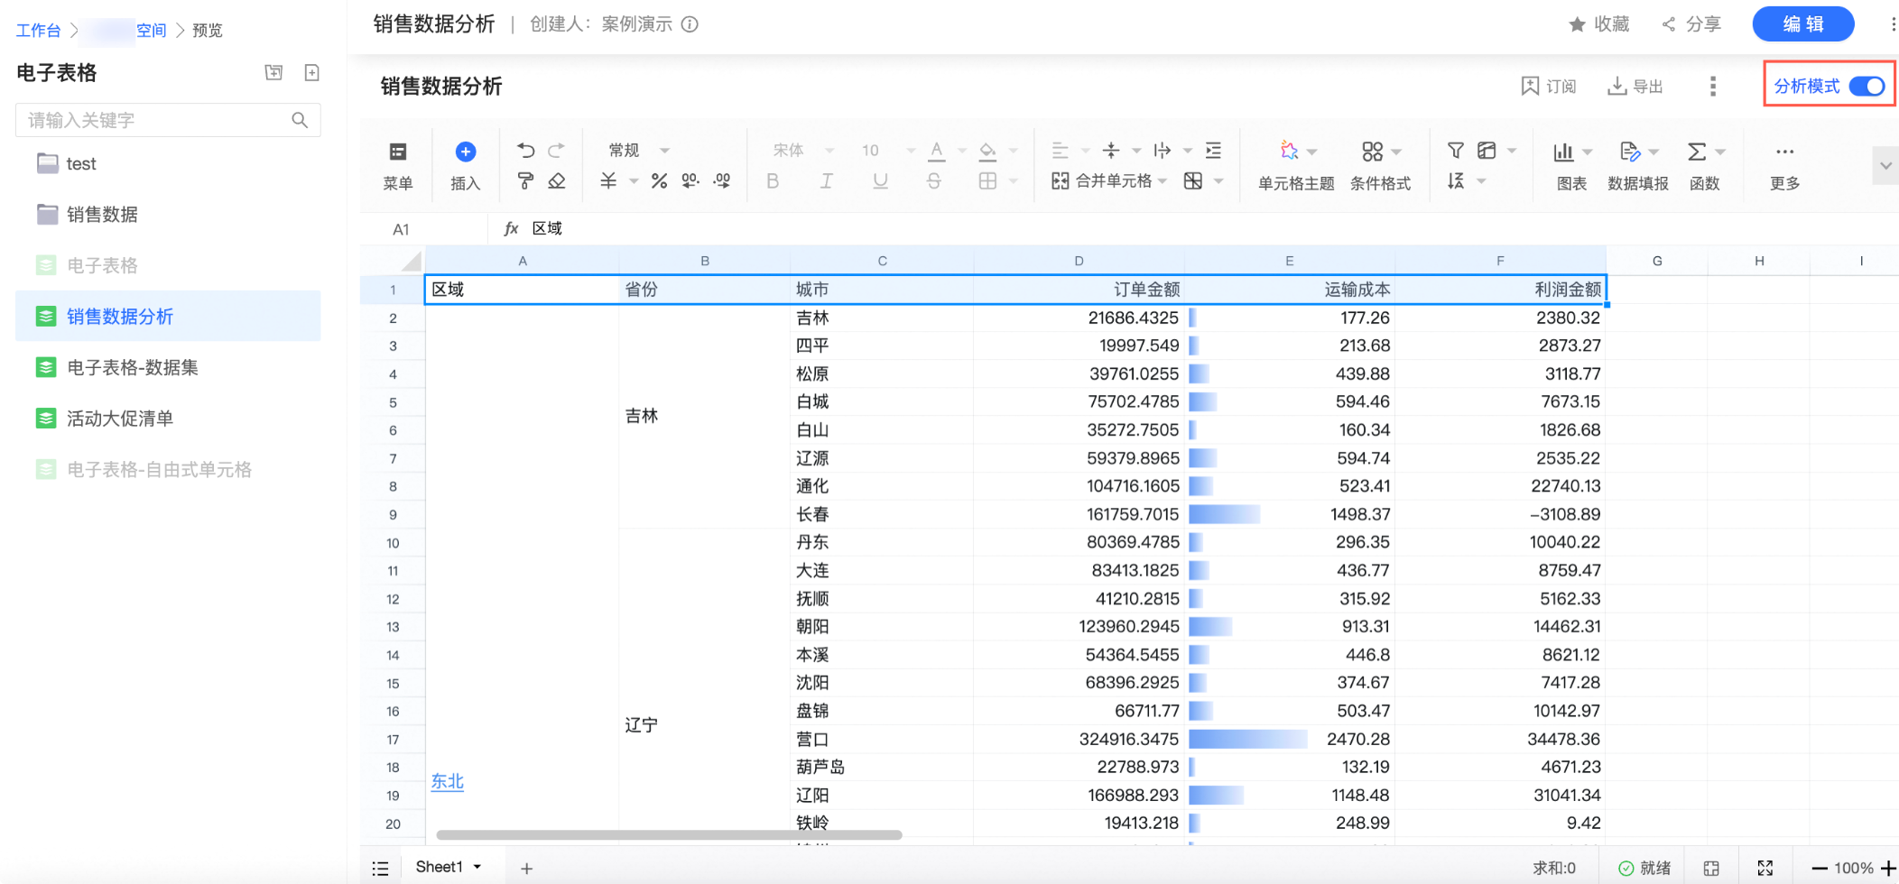
Task: Add a new sheet with plus
Action: (526, 869)
